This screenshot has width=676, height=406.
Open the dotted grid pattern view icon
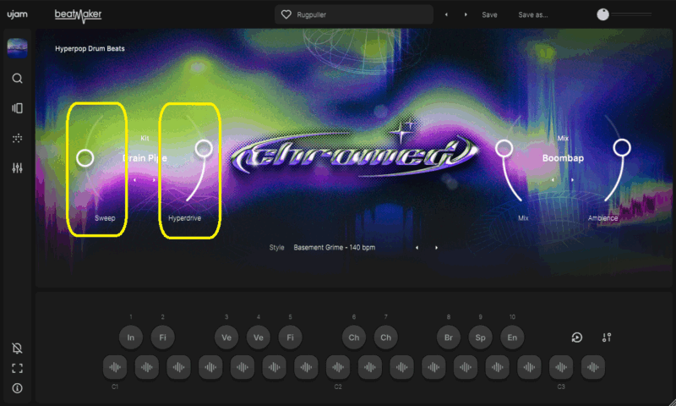point(17,138)
